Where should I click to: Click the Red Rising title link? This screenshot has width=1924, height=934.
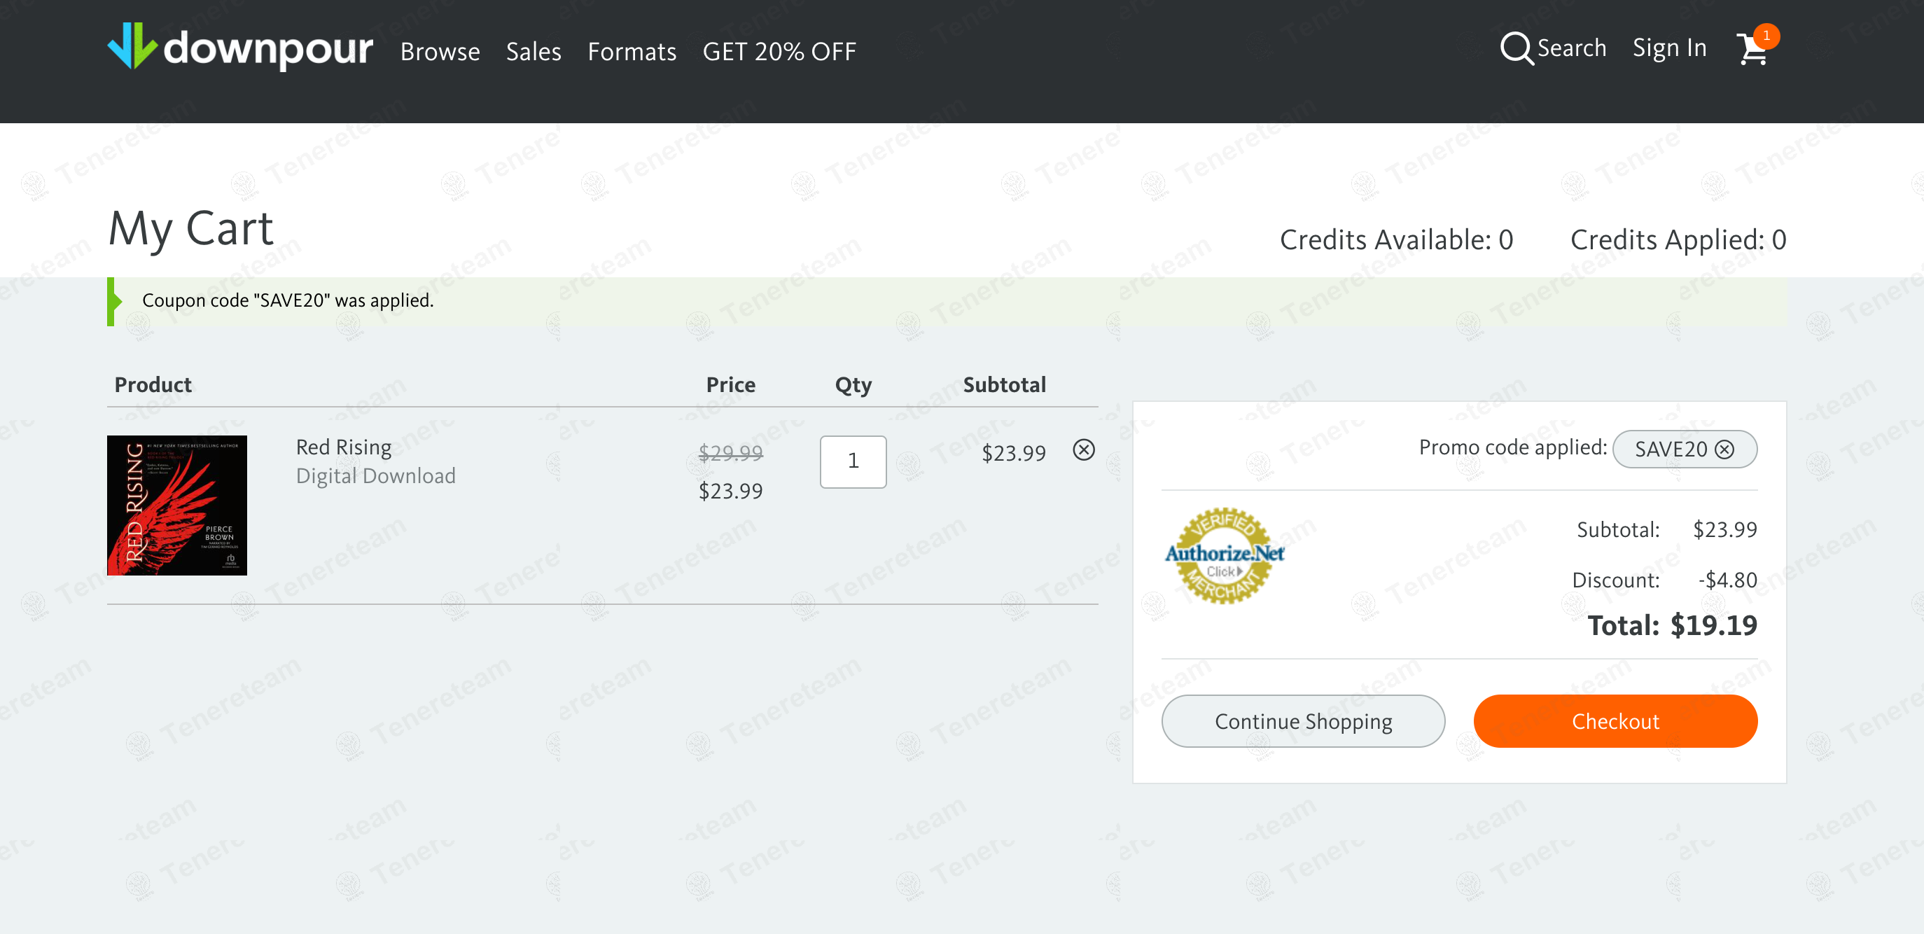pos(344,447)
